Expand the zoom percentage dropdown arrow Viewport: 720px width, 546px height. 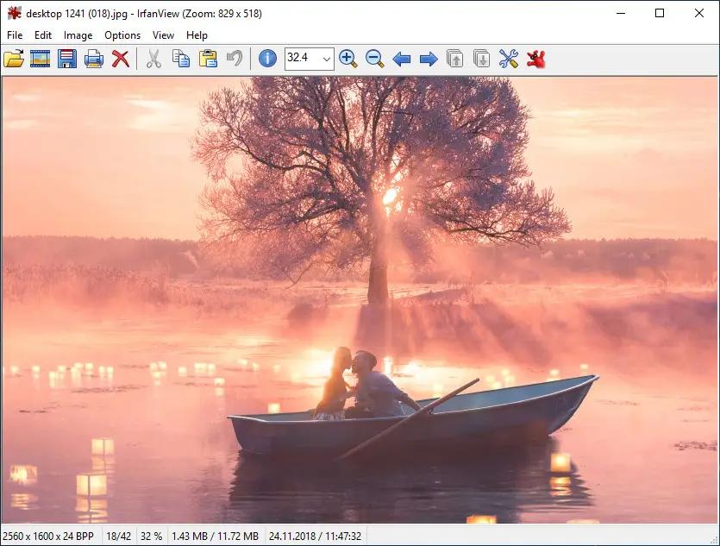pyautogui.click(x=326, y=60)
